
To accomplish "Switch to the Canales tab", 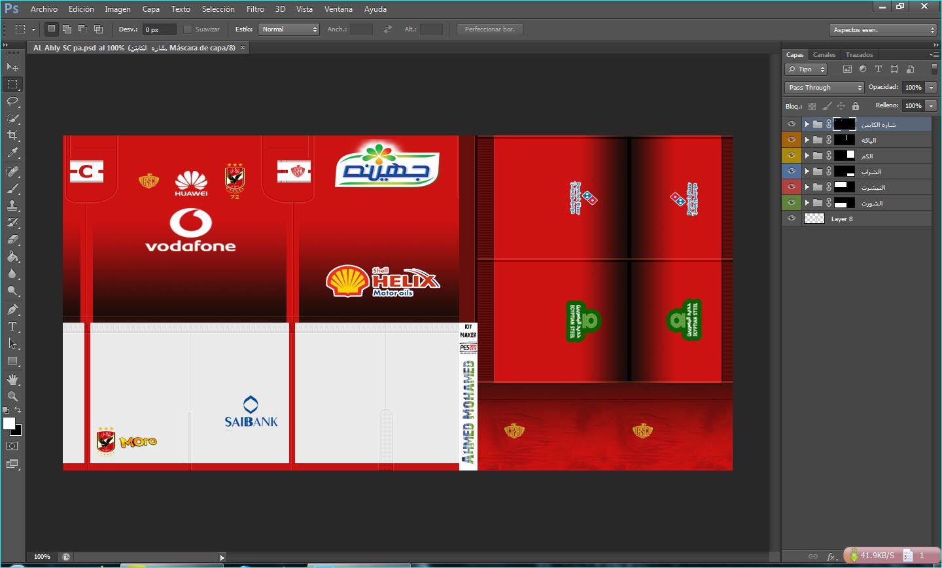I will pyautogui.click(x=824, y=55).
